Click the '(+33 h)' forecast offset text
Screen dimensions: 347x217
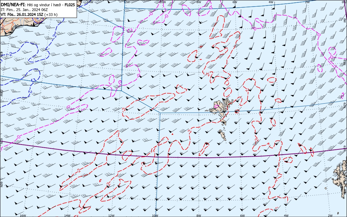51,15
